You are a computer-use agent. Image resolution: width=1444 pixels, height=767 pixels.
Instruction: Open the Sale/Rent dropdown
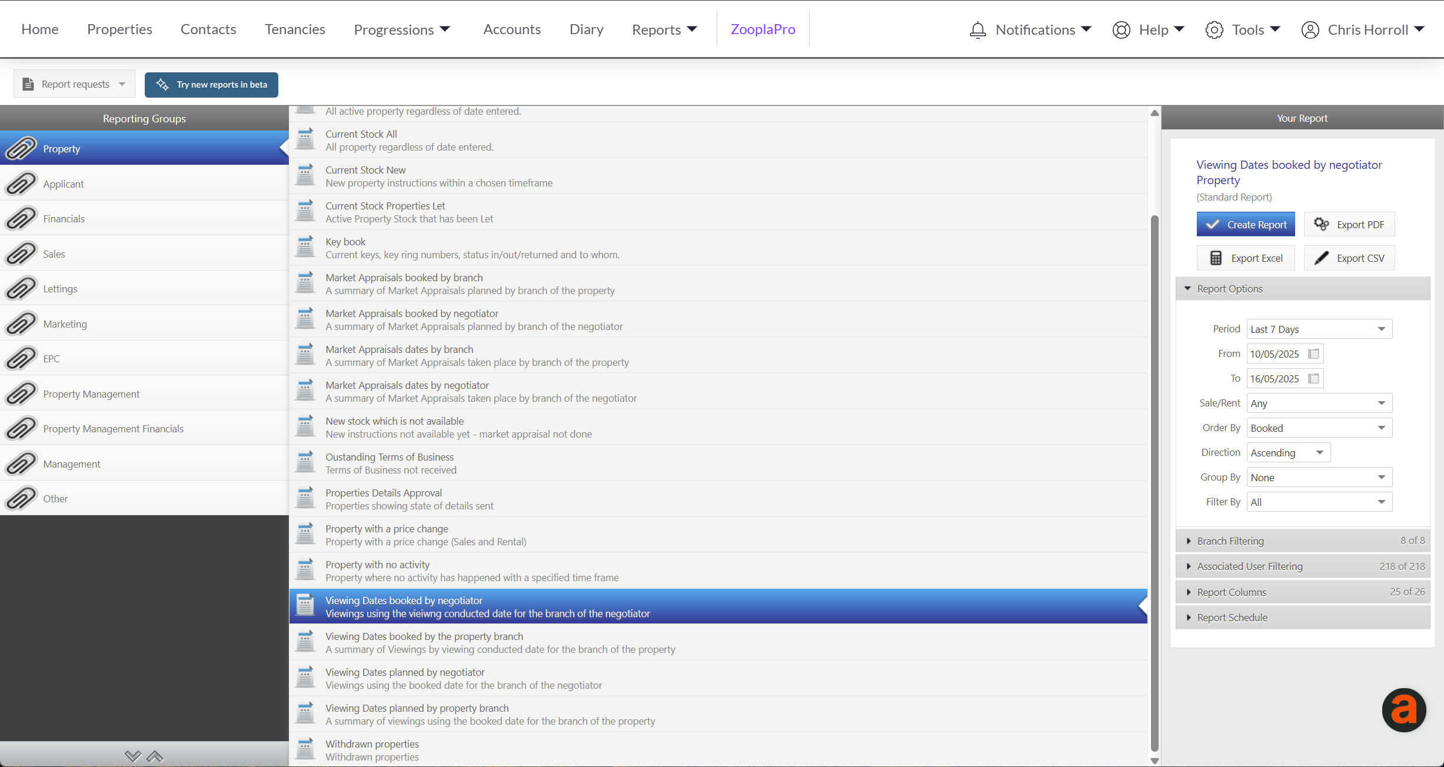[1319, 403]
